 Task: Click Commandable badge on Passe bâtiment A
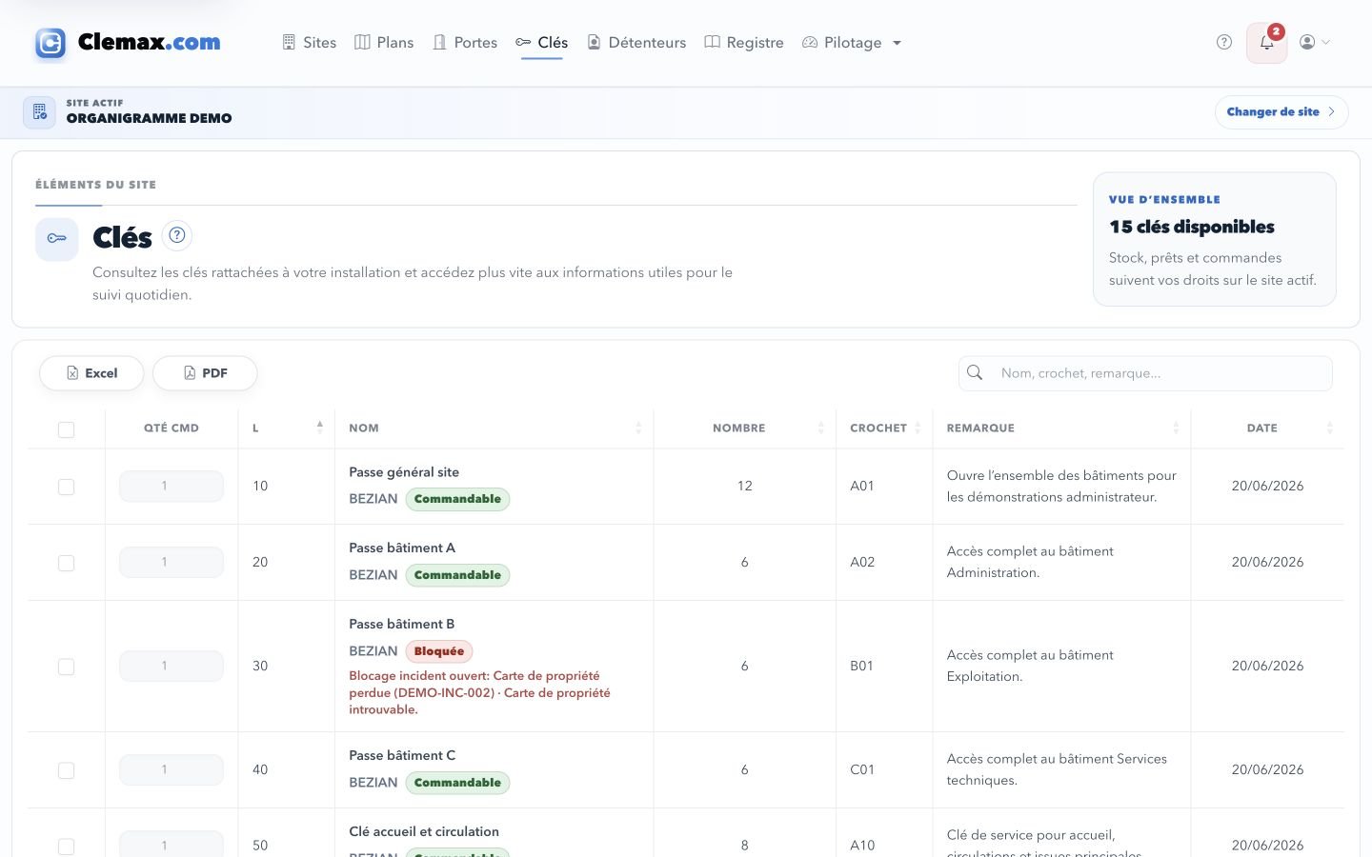click(457, 575)
